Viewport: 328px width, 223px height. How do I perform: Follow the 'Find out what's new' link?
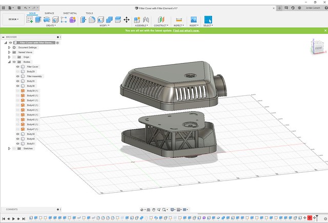[186, 31]
